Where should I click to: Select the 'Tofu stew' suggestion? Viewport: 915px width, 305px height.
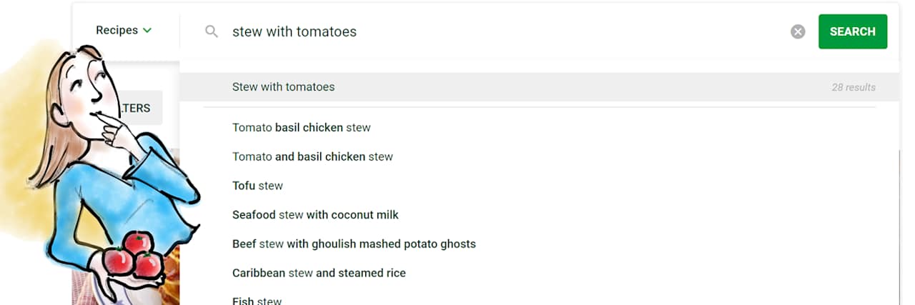click(257, 186)
